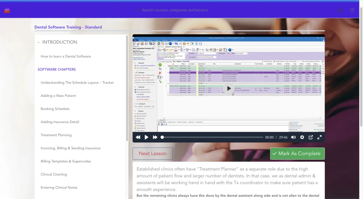The image size is (363, 199).
Task: Click the 00:00 elapsed time text
Action: point(269,137)
